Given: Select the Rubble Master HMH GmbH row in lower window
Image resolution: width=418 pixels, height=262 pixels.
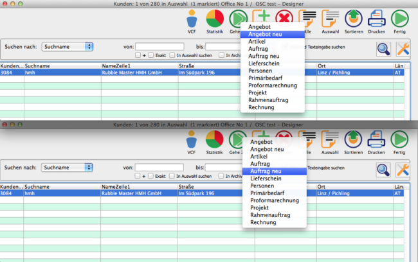Looking at the screenshot, I should [x=138, y=193].
